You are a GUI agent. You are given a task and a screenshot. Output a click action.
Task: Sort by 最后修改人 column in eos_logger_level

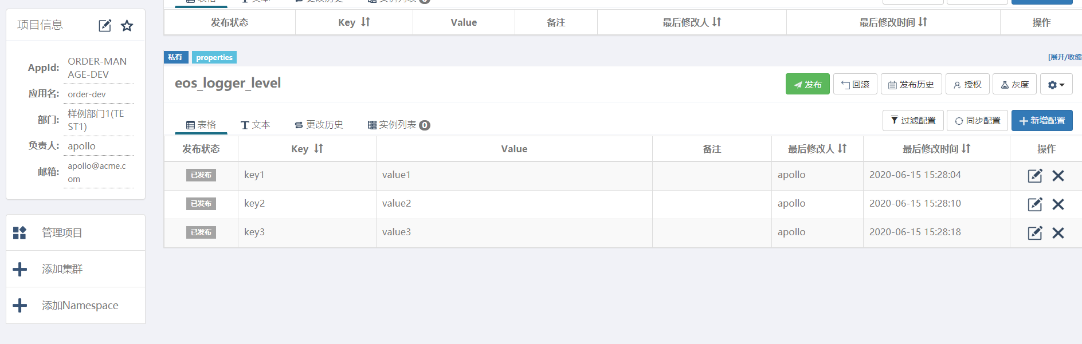842,149
